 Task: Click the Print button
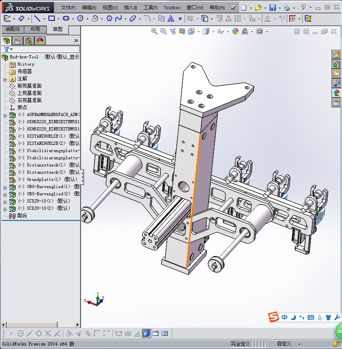click(287, 8)
